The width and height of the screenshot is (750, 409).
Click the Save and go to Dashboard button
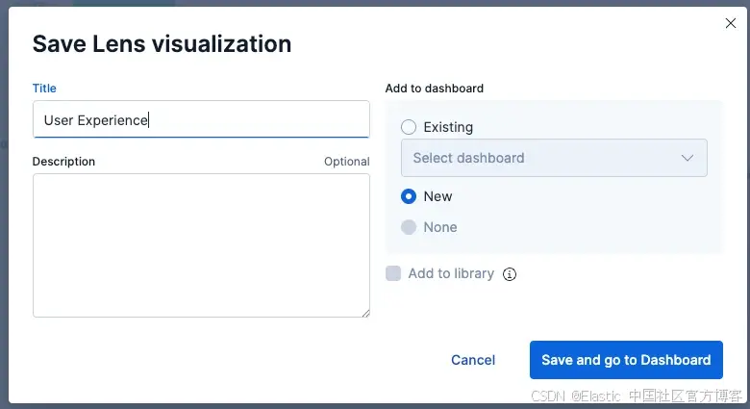pos(626,360)
